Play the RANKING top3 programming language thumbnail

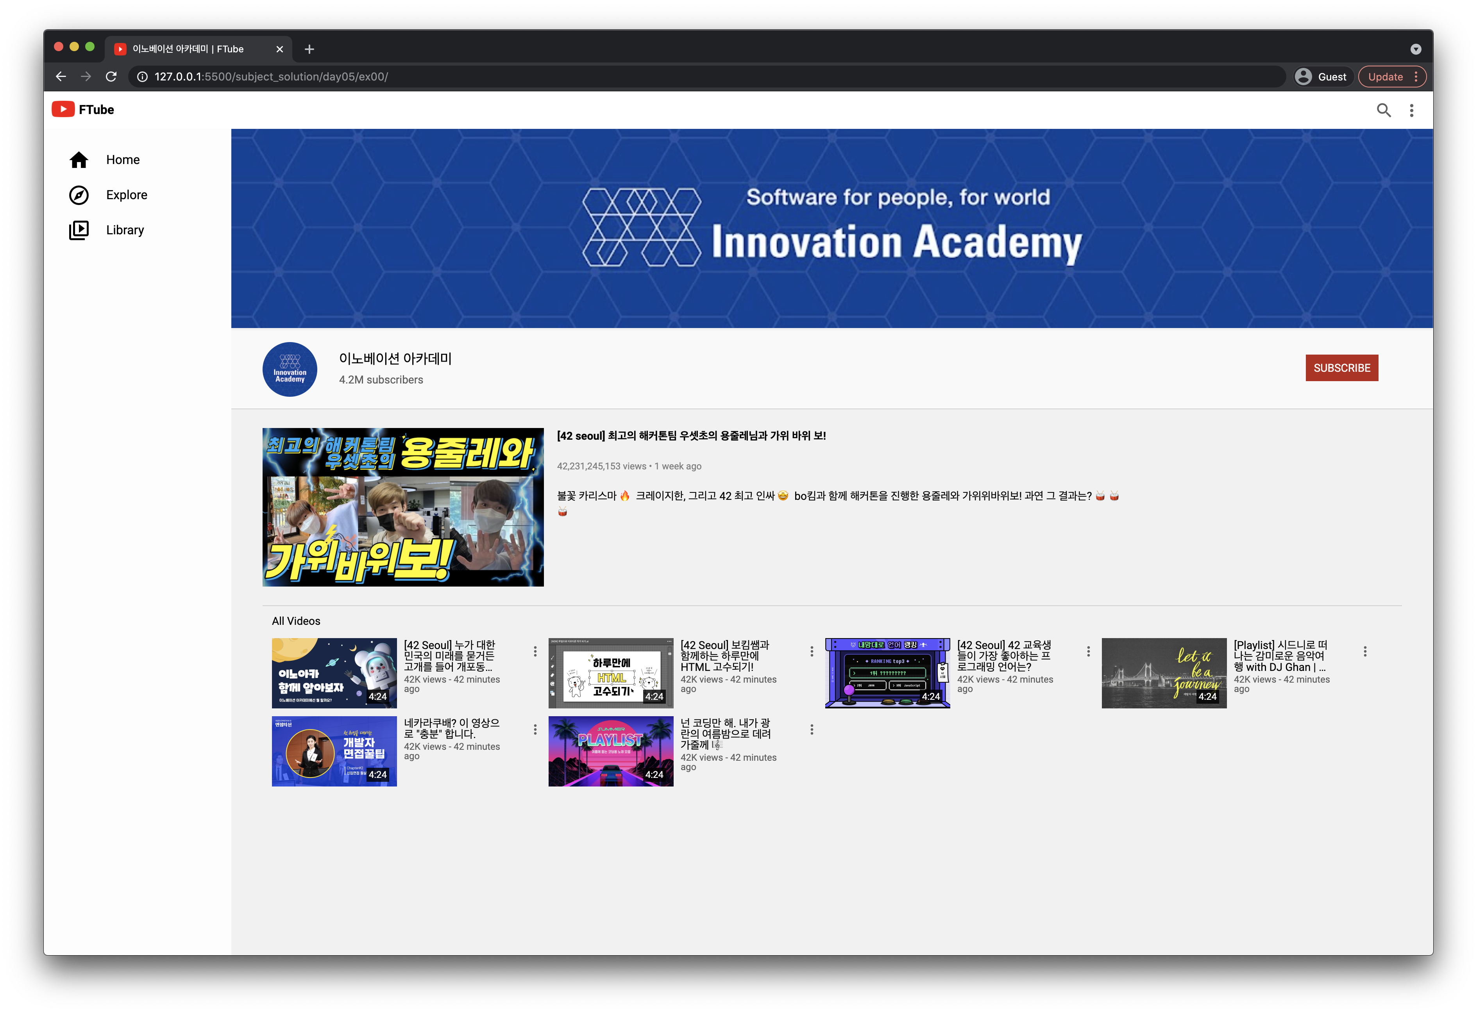(x=887, y=672)
